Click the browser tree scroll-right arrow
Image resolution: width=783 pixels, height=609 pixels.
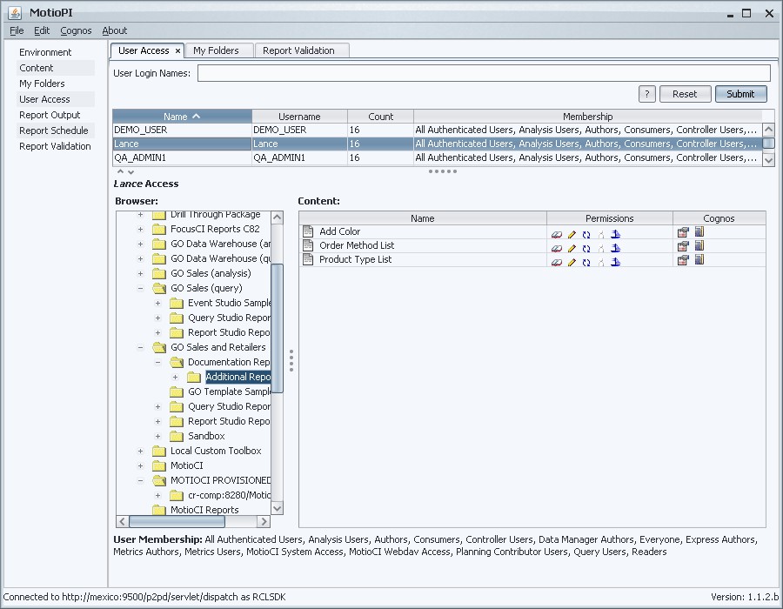click(x=264, y=521)
